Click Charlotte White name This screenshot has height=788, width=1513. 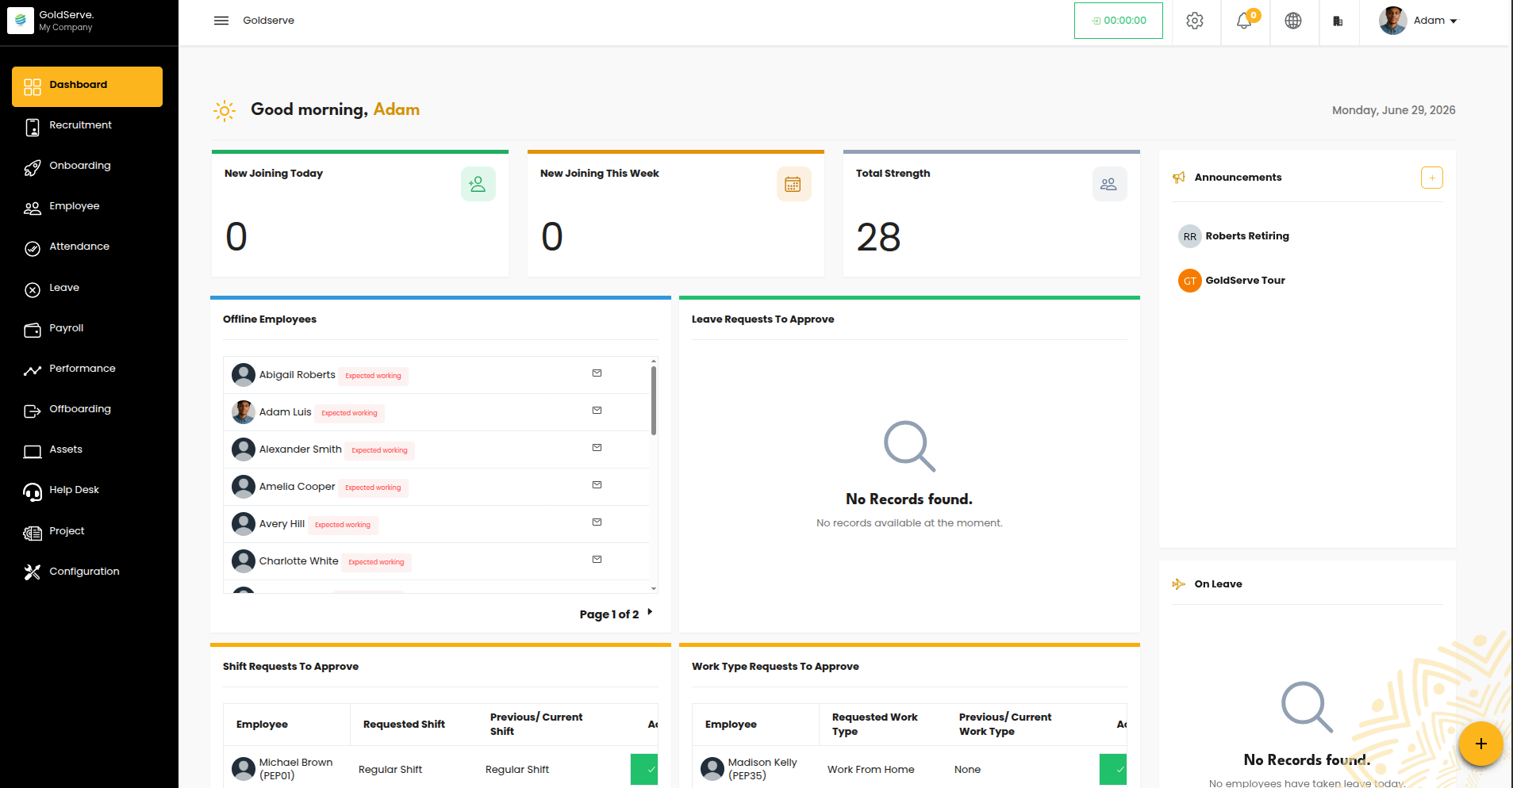pyautogui.click(x=298, y=561)
